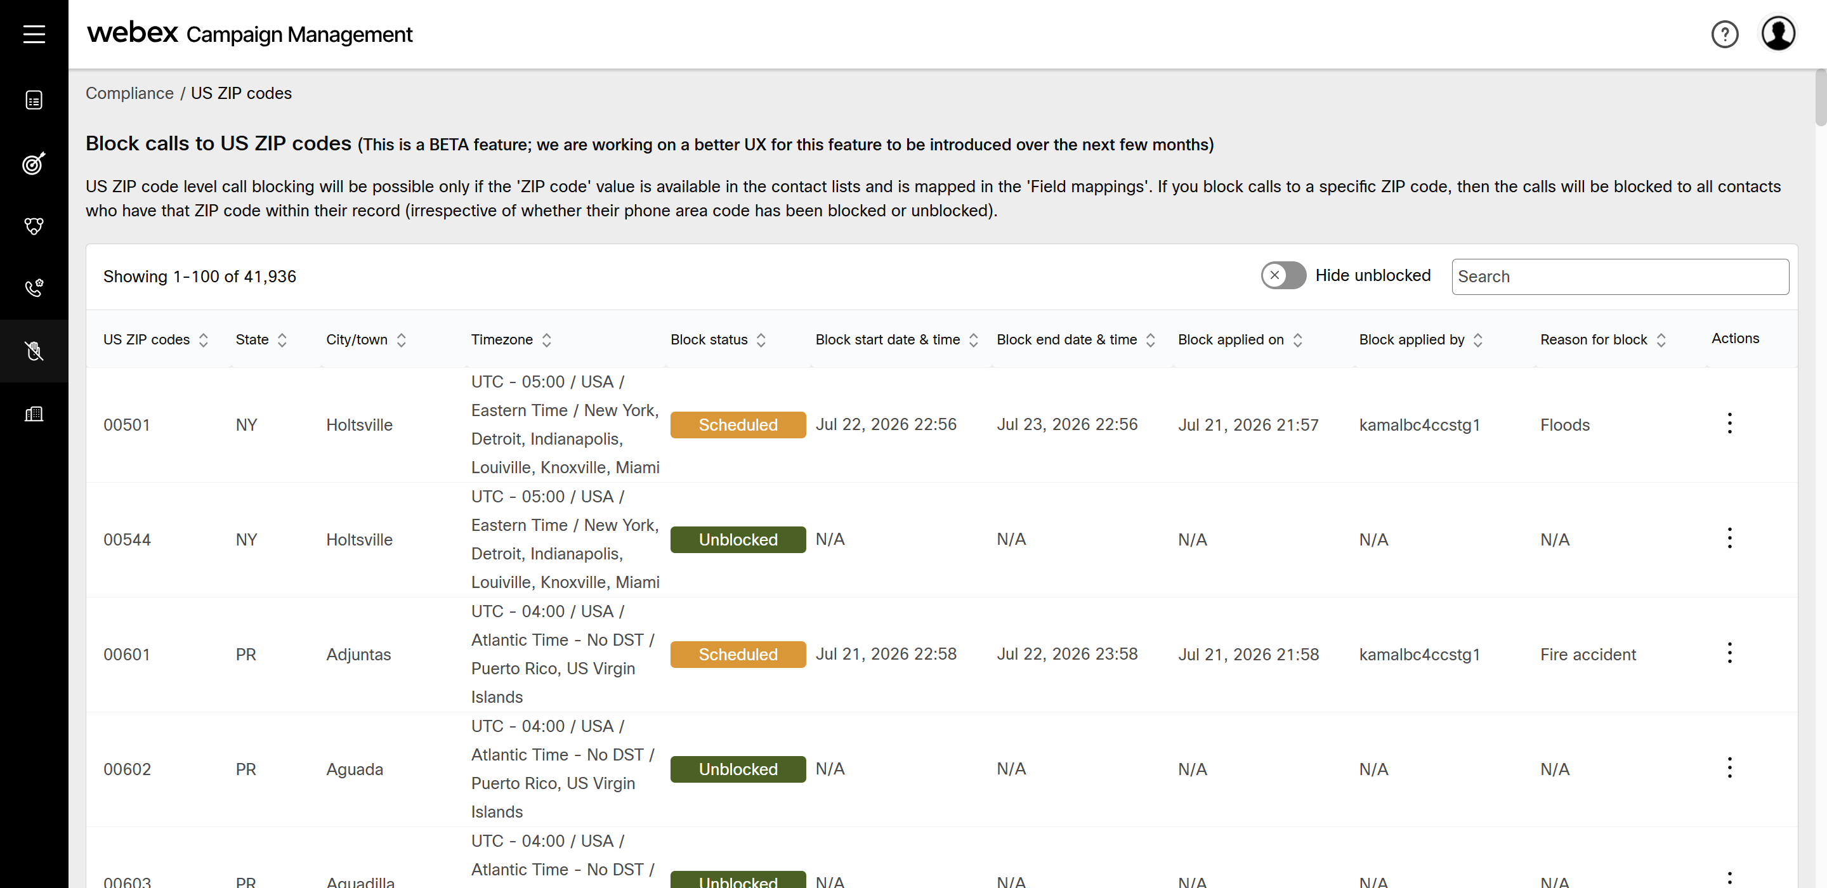Open the hamburger navigation menu
1827x888 pixels.
pyautogui.click(x=34, y=34)
